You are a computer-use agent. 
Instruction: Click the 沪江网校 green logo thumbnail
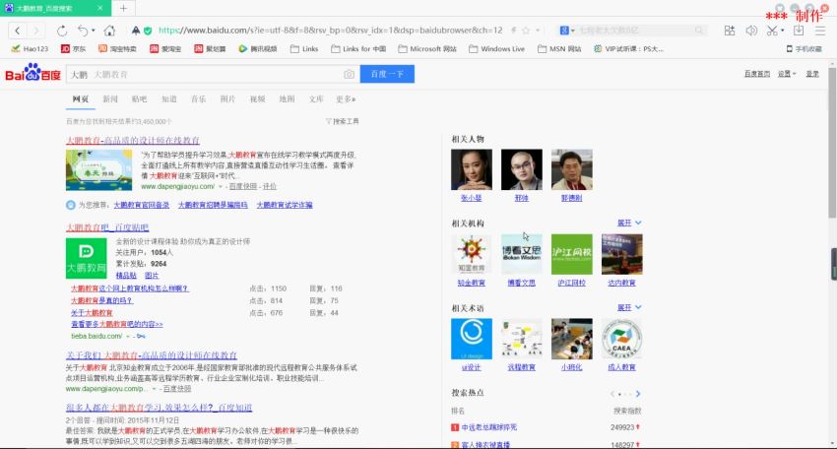pyautogui.click(x=572, y=254)
